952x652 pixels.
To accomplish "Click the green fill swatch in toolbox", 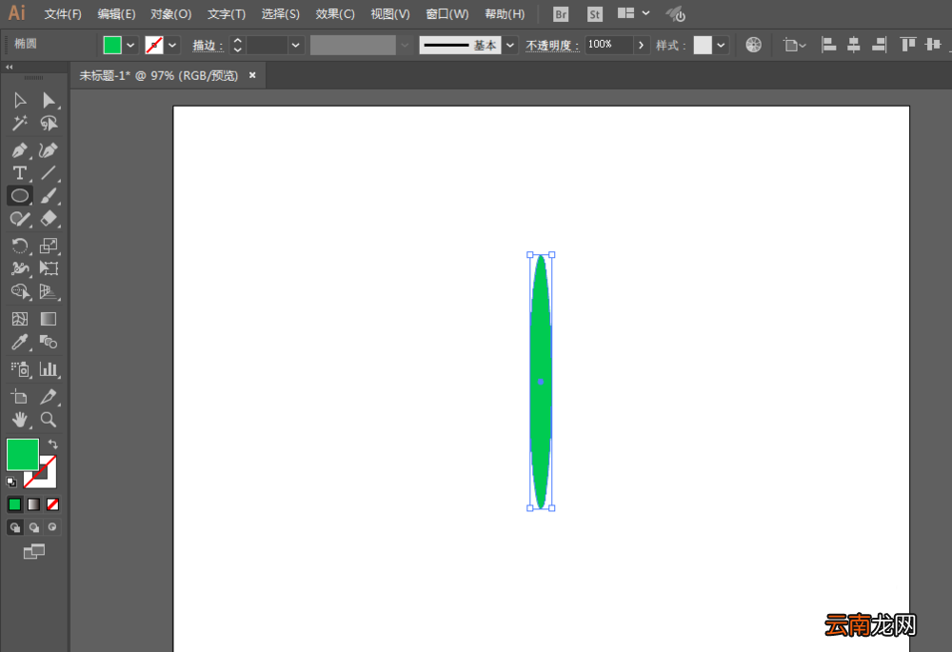I will [23, 455].
